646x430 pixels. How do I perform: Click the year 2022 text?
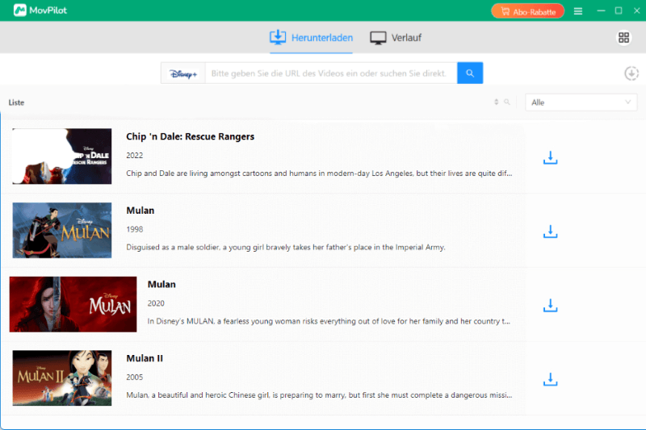[134, 155]
